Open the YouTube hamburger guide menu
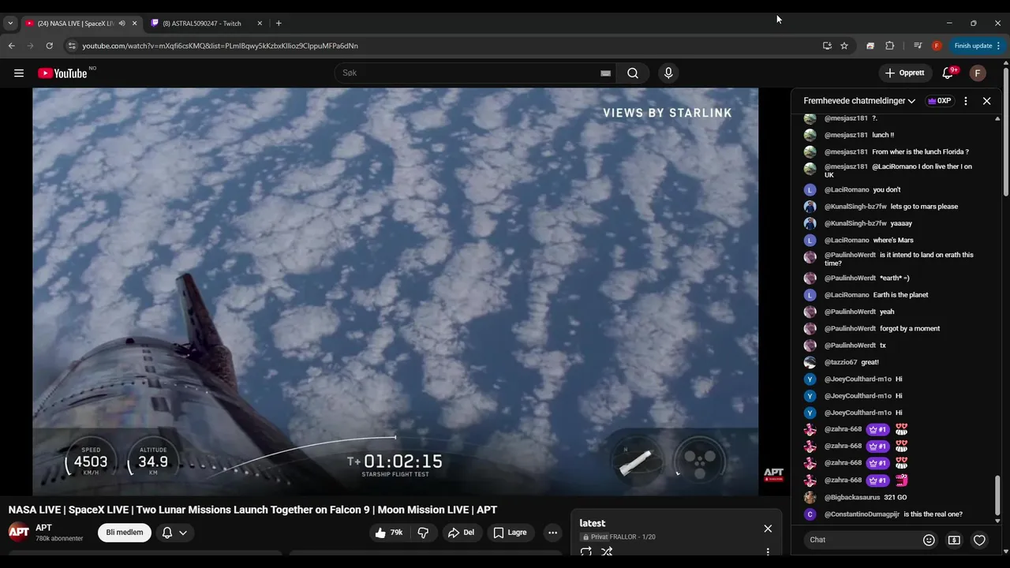Screen dimensions: 1010x568 (x=19, y=73)
